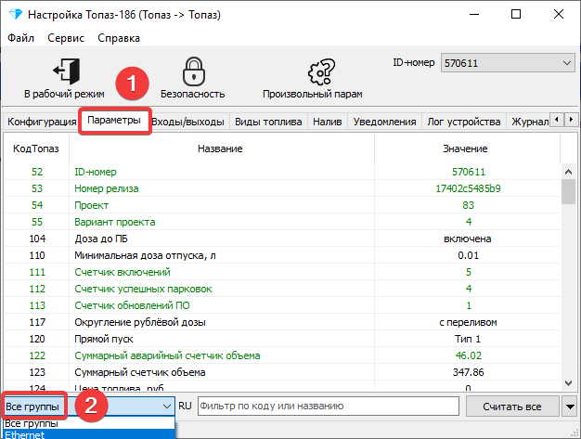581x439 pixels.
Task: Maximize the Настройка Топаз-186 window
Action: [x=516, y=15]
